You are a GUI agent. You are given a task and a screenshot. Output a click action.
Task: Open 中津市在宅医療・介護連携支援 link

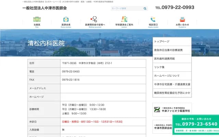point(172,84)
